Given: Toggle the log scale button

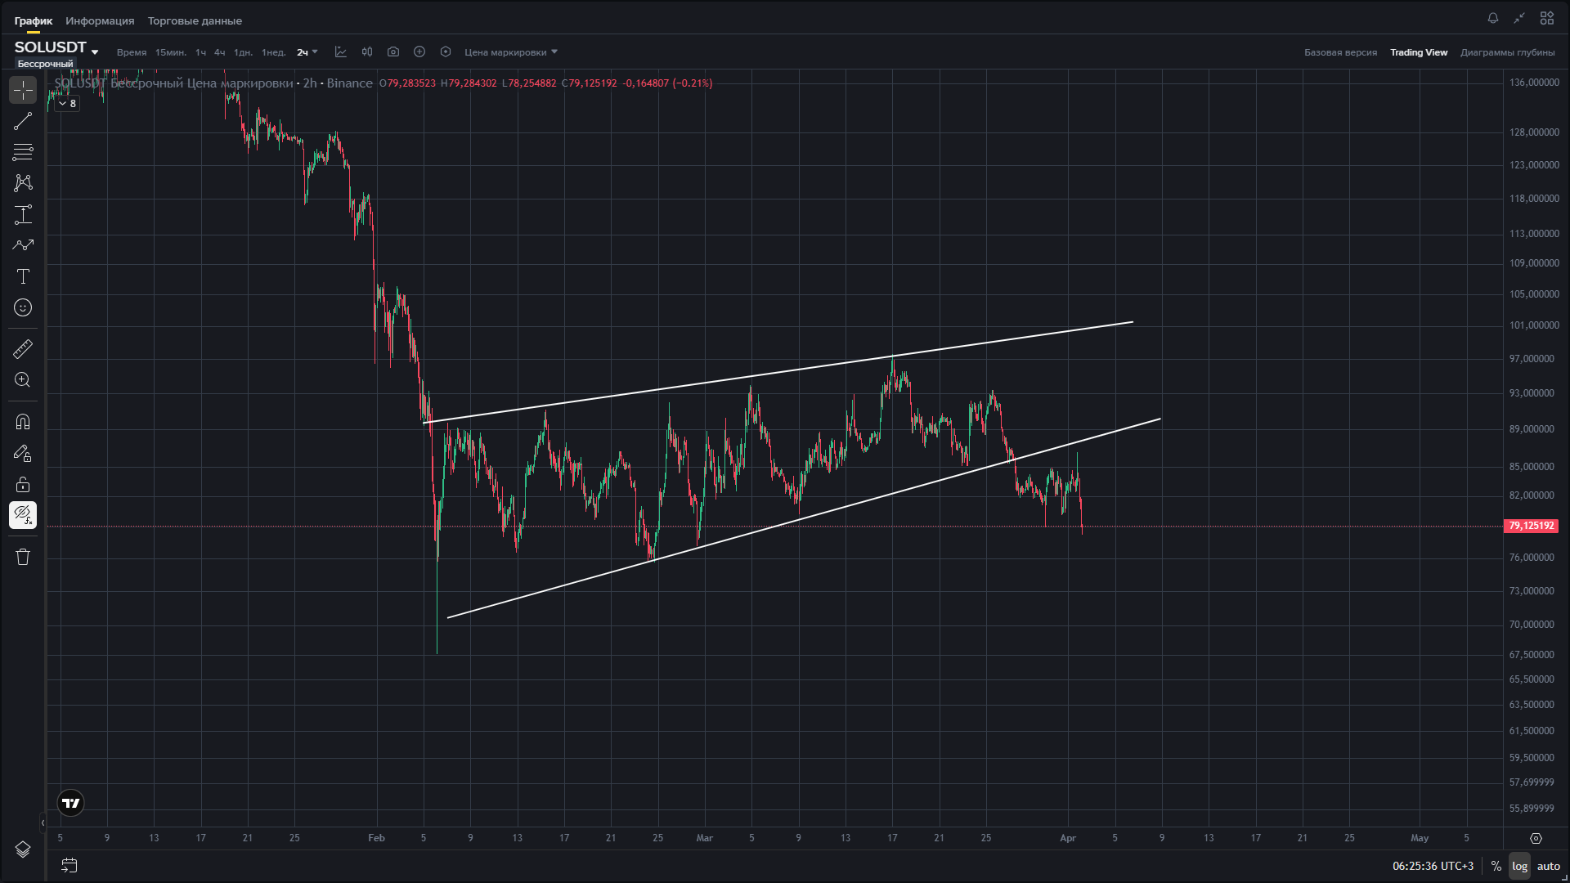Looking at the screenshot, I should pyautogui.click(x=1519, y=866).
